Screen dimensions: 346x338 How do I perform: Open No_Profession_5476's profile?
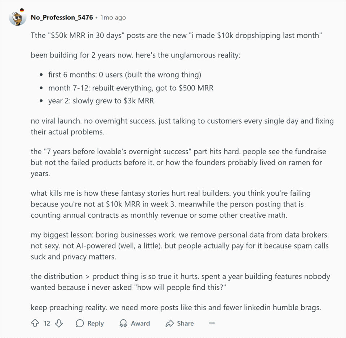[x=62, y=17]
